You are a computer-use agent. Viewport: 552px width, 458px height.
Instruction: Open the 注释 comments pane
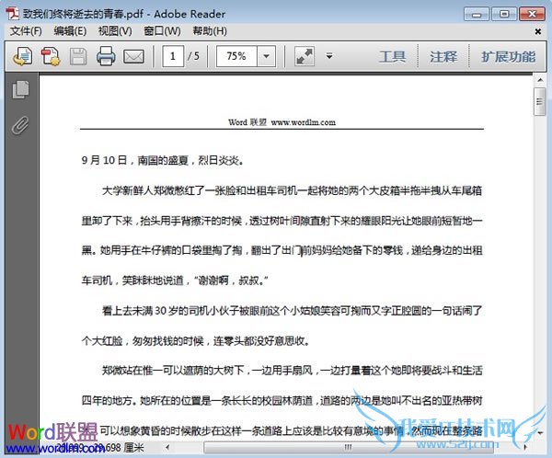click(x=443, y=56)
